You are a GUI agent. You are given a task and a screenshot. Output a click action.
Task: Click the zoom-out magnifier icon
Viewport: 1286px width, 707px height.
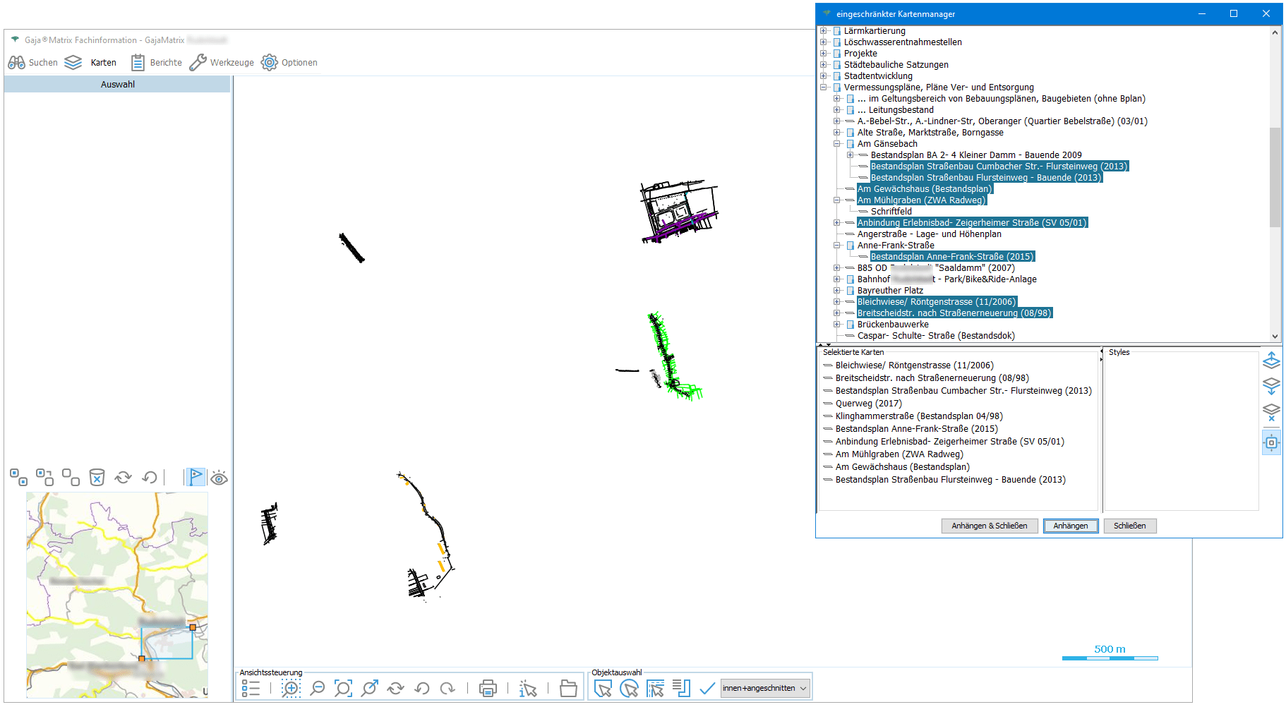(x=318, y=688)
